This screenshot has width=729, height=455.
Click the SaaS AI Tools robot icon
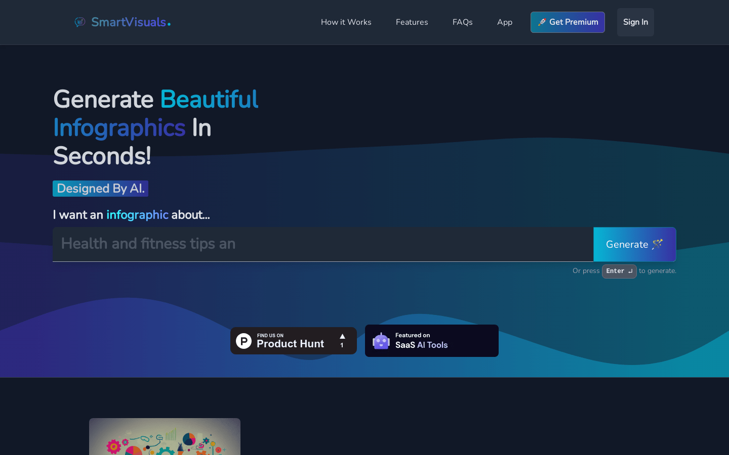coord(381,341)
